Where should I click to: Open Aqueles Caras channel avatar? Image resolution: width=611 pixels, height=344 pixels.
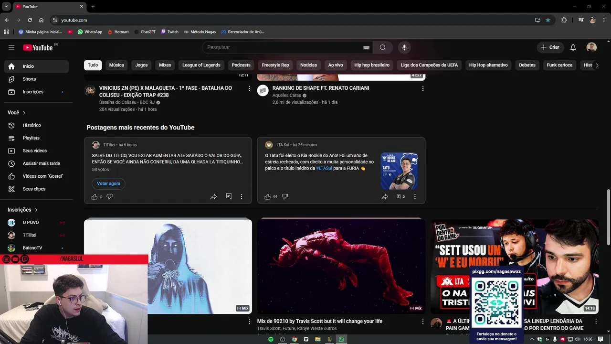[263, 90]
